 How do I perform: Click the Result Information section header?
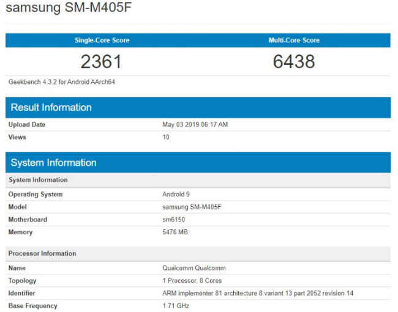pyautogui.click(x=198, y=108)
